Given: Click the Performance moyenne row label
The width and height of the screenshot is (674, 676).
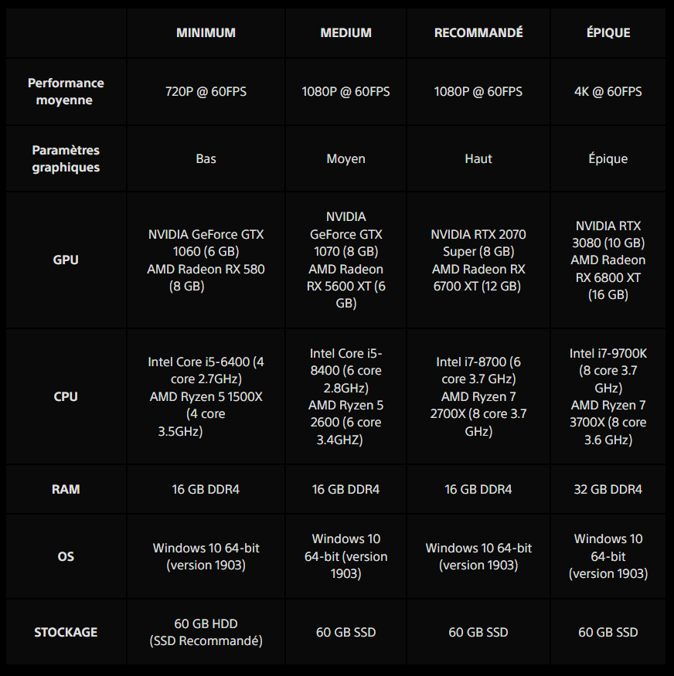Looking at the screenshot, I should click(66, 91).
